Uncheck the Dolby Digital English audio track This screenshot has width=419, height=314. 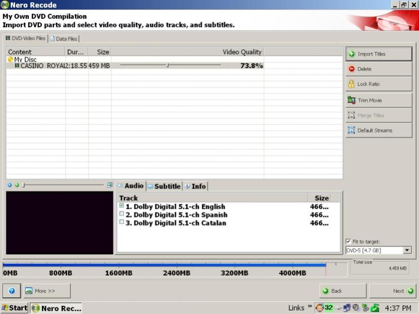click(x=122, y=205)
